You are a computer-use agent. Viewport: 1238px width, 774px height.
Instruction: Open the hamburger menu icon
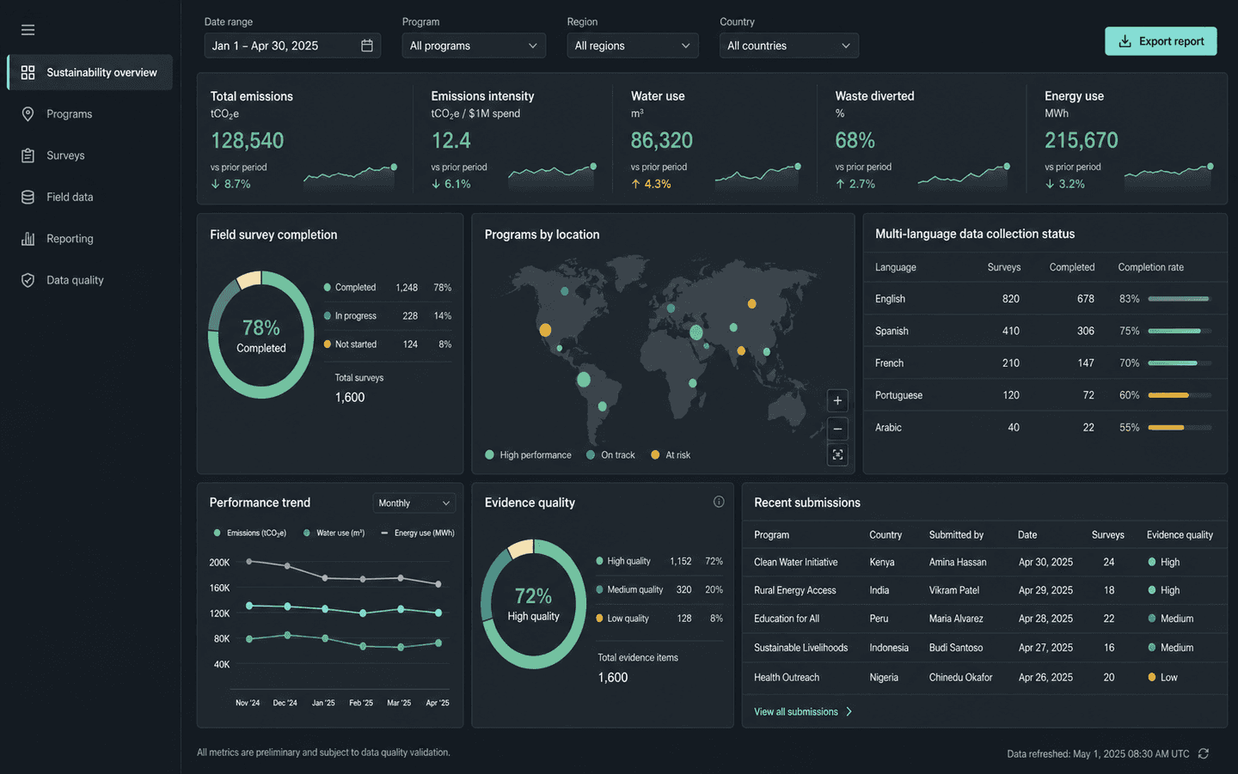coord(28,30)
